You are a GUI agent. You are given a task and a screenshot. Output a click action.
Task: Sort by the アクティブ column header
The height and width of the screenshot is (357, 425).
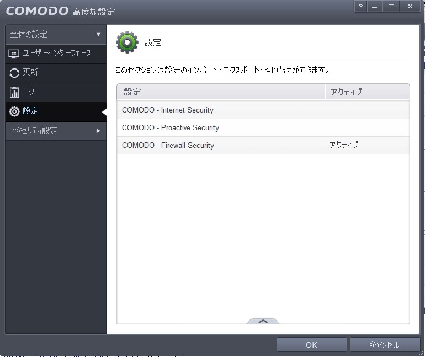[x=367, y=92]
